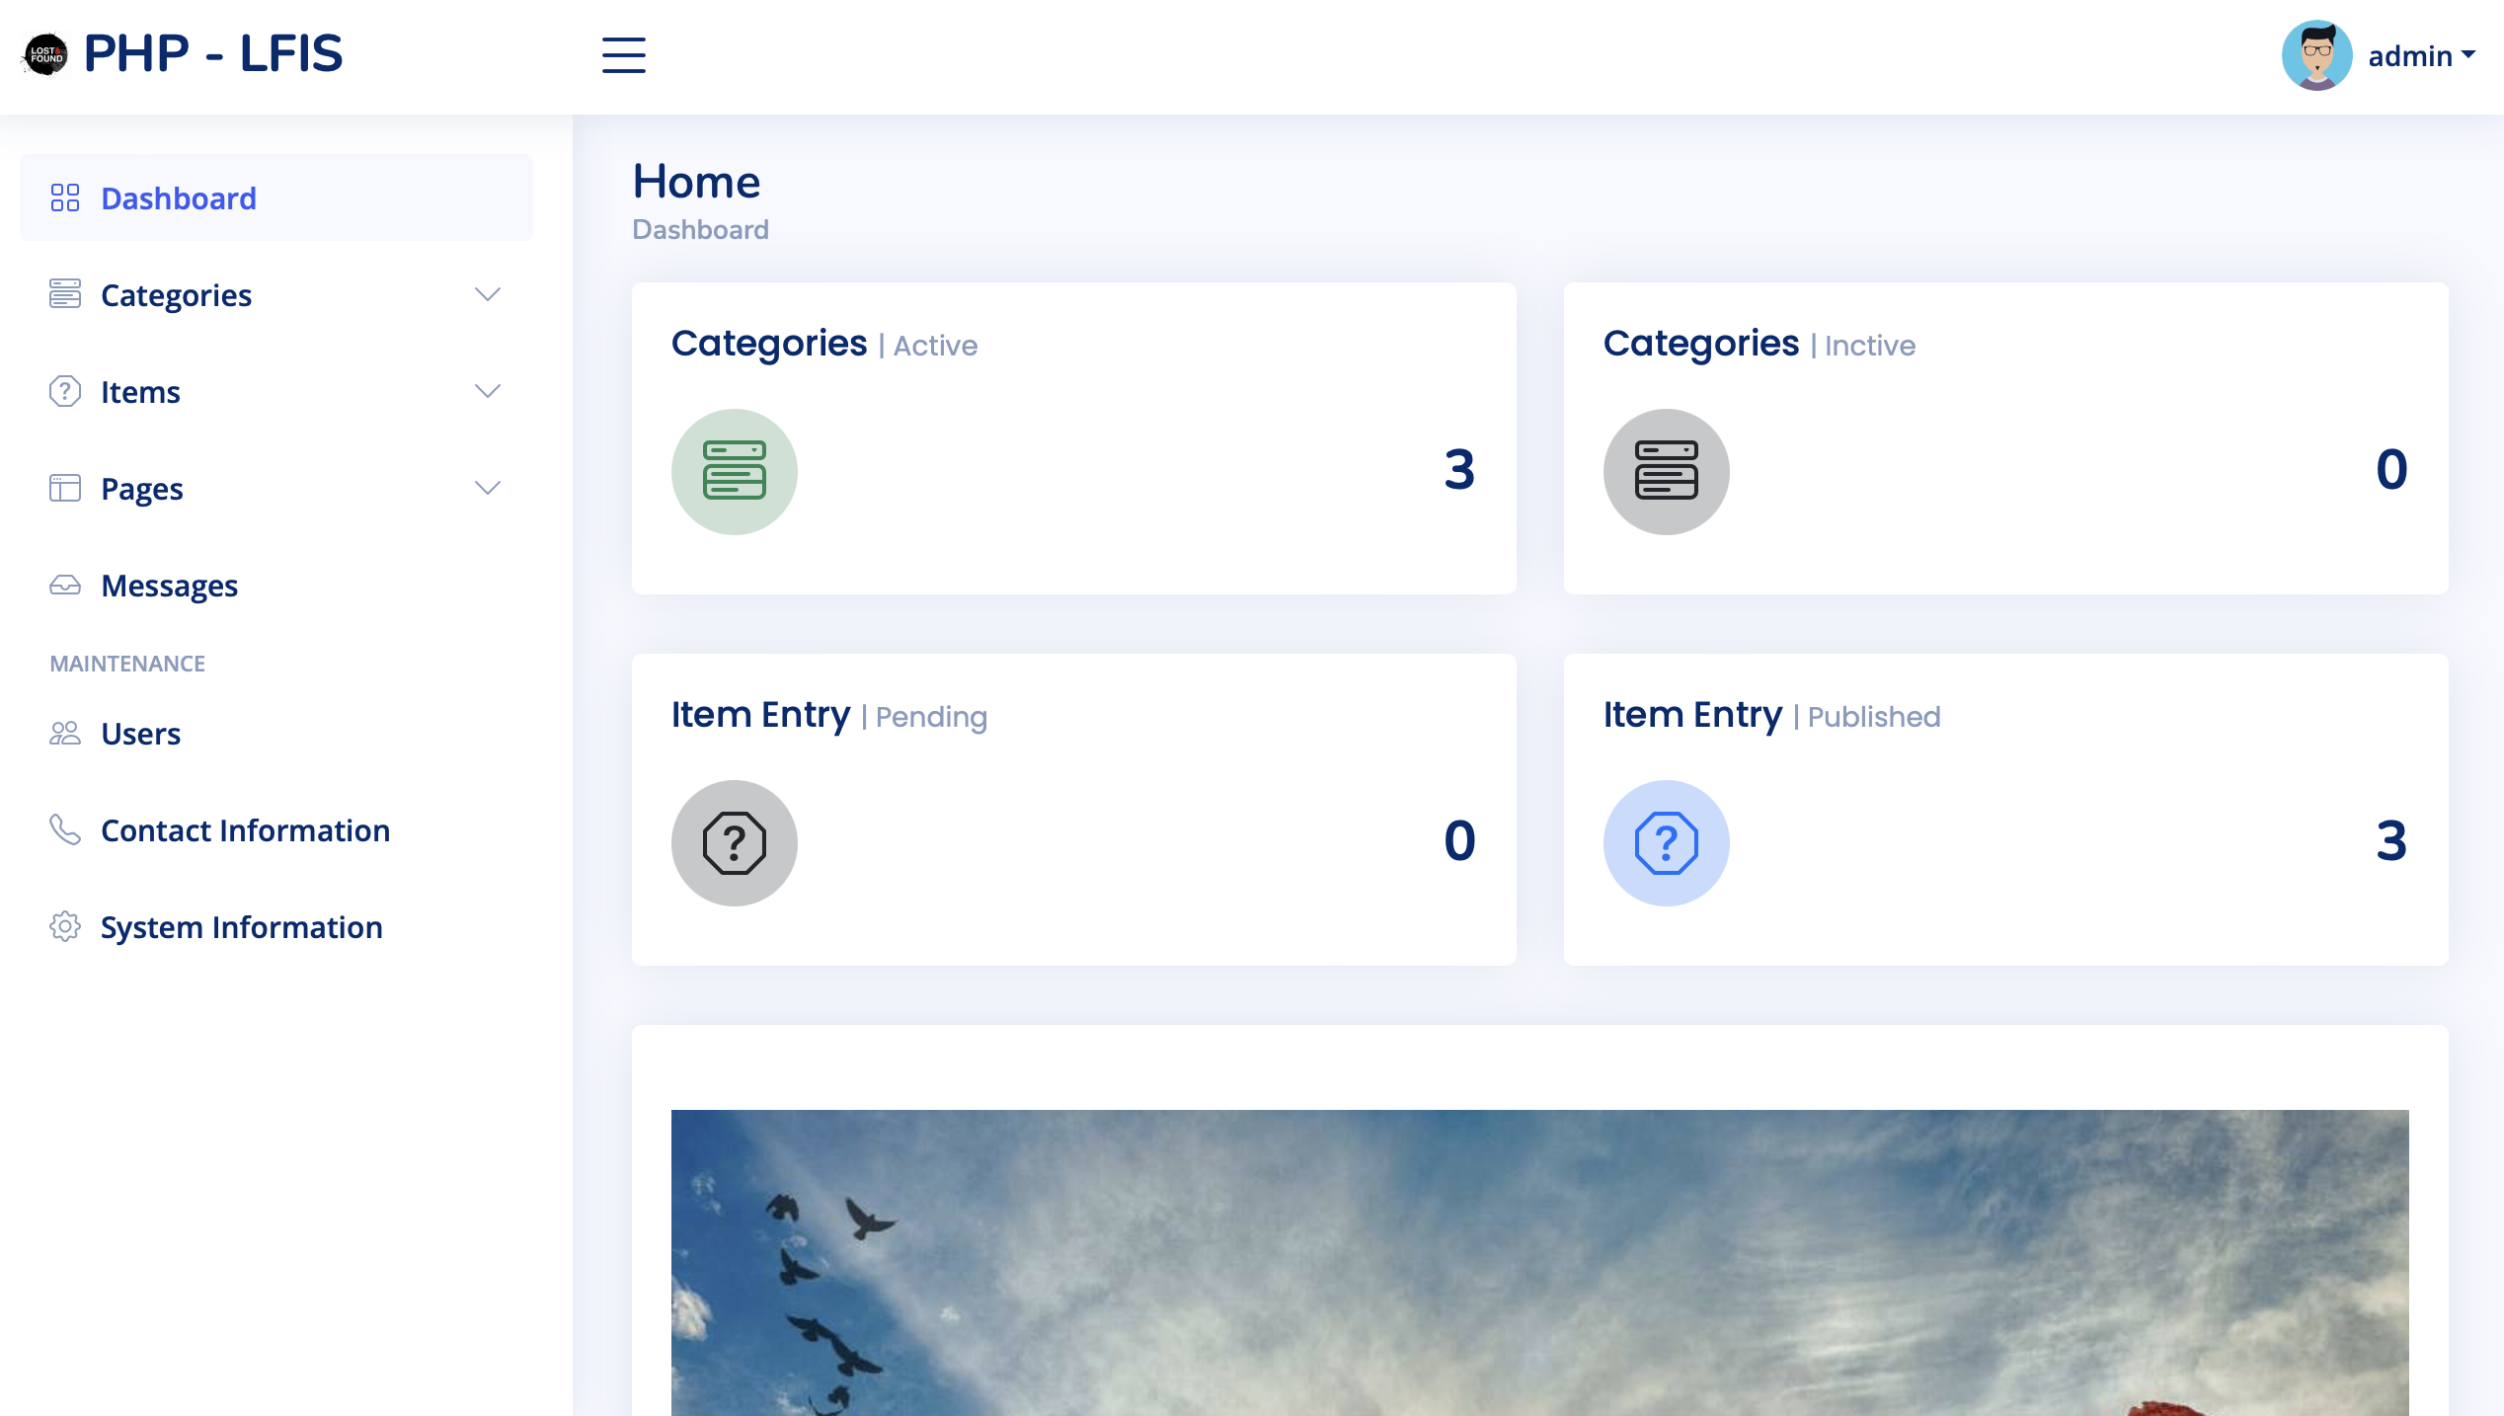The width and height of the screenshot is (2504, 1416).
Task: Click the gray Inactive Categories card icon
Action: coord(1667,471)
